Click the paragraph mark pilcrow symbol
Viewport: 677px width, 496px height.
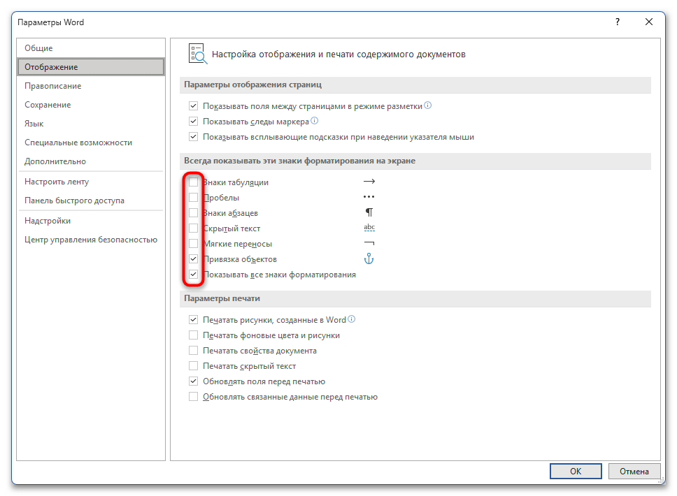(369, 212)
